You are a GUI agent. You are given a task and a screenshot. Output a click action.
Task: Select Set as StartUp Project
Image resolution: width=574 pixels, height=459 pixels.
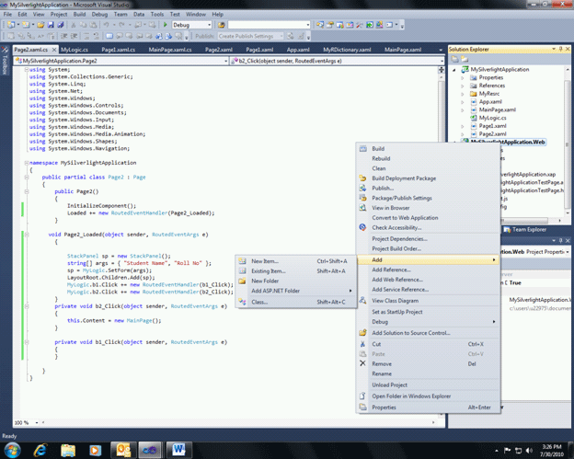(x=397, y=312)
